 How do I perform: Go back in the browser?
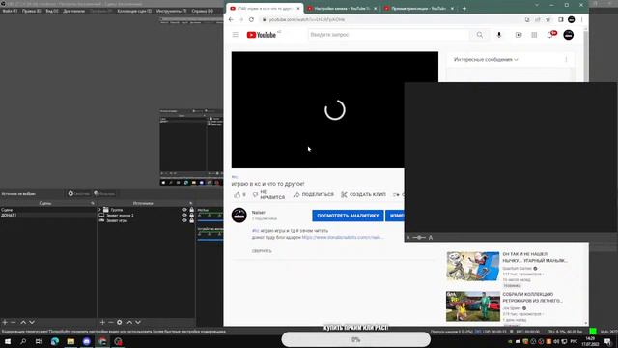[231, 19]
